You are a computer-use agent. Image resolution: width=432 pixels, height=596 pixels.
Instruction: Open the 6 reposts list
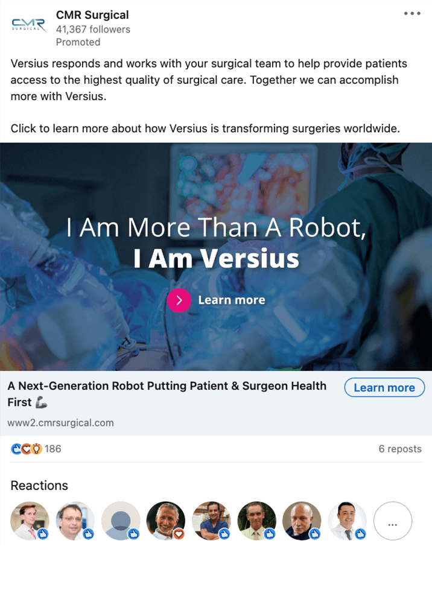[400, 449]
